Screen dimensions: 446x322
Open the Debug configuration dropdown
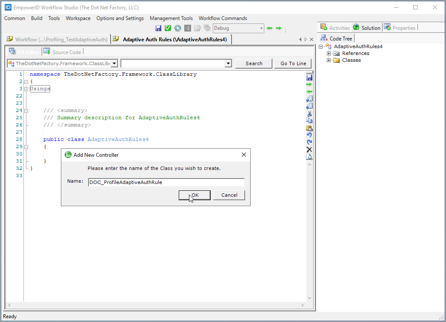click(261, 28)
